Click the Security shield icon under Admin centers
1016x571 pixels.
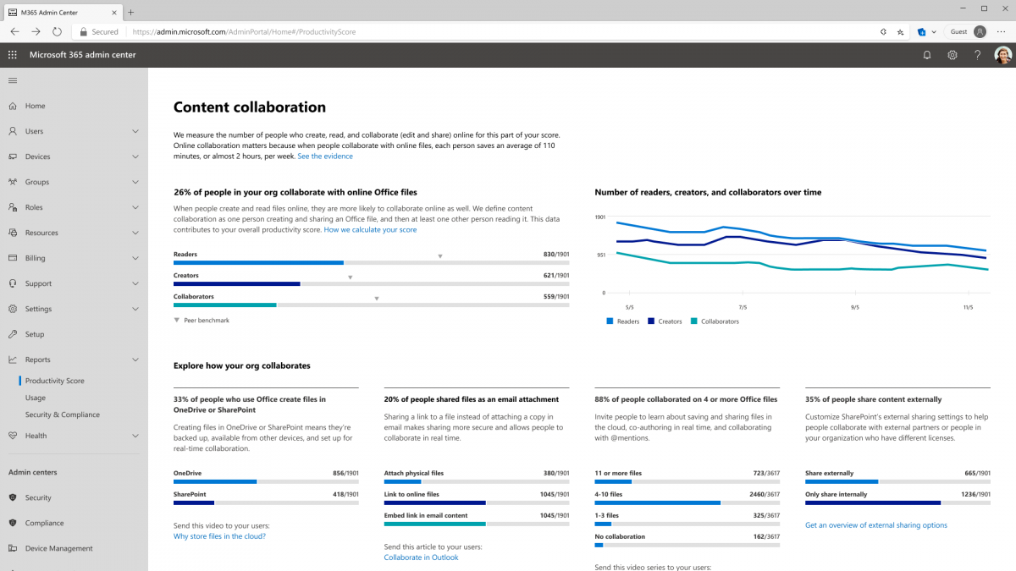[11, 497]
